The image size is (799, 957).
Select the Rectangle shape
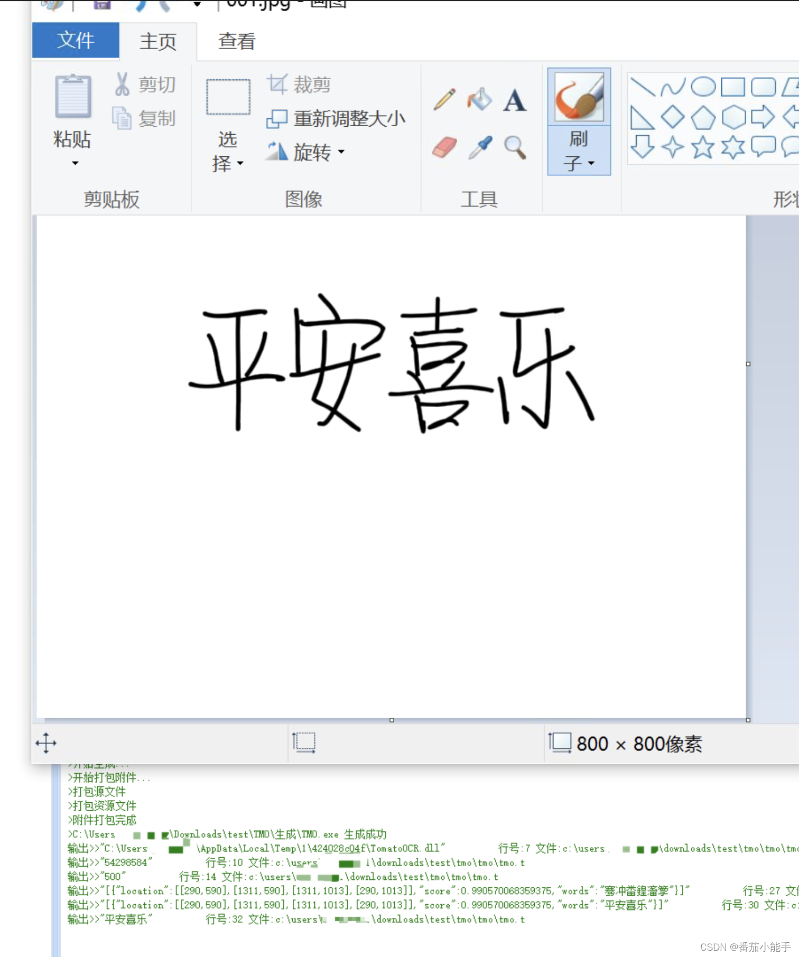point(733,87)
